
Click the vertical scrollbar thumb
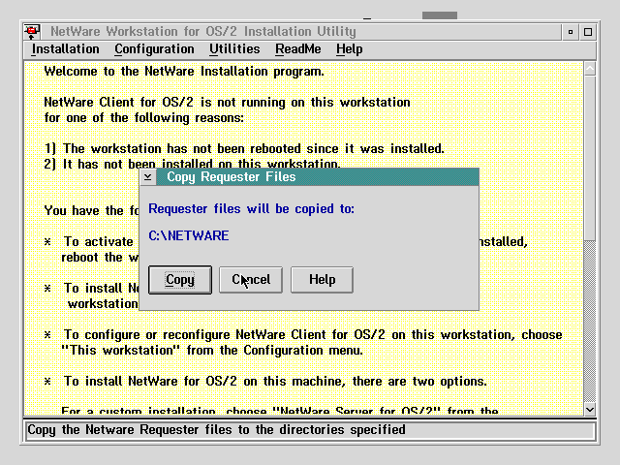pos(590,158)
